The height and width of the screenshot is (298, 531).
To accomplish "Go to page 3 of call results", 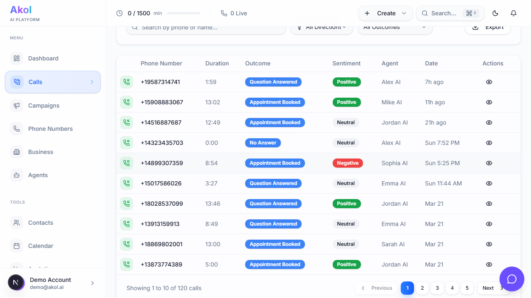I will pos(437,288).
